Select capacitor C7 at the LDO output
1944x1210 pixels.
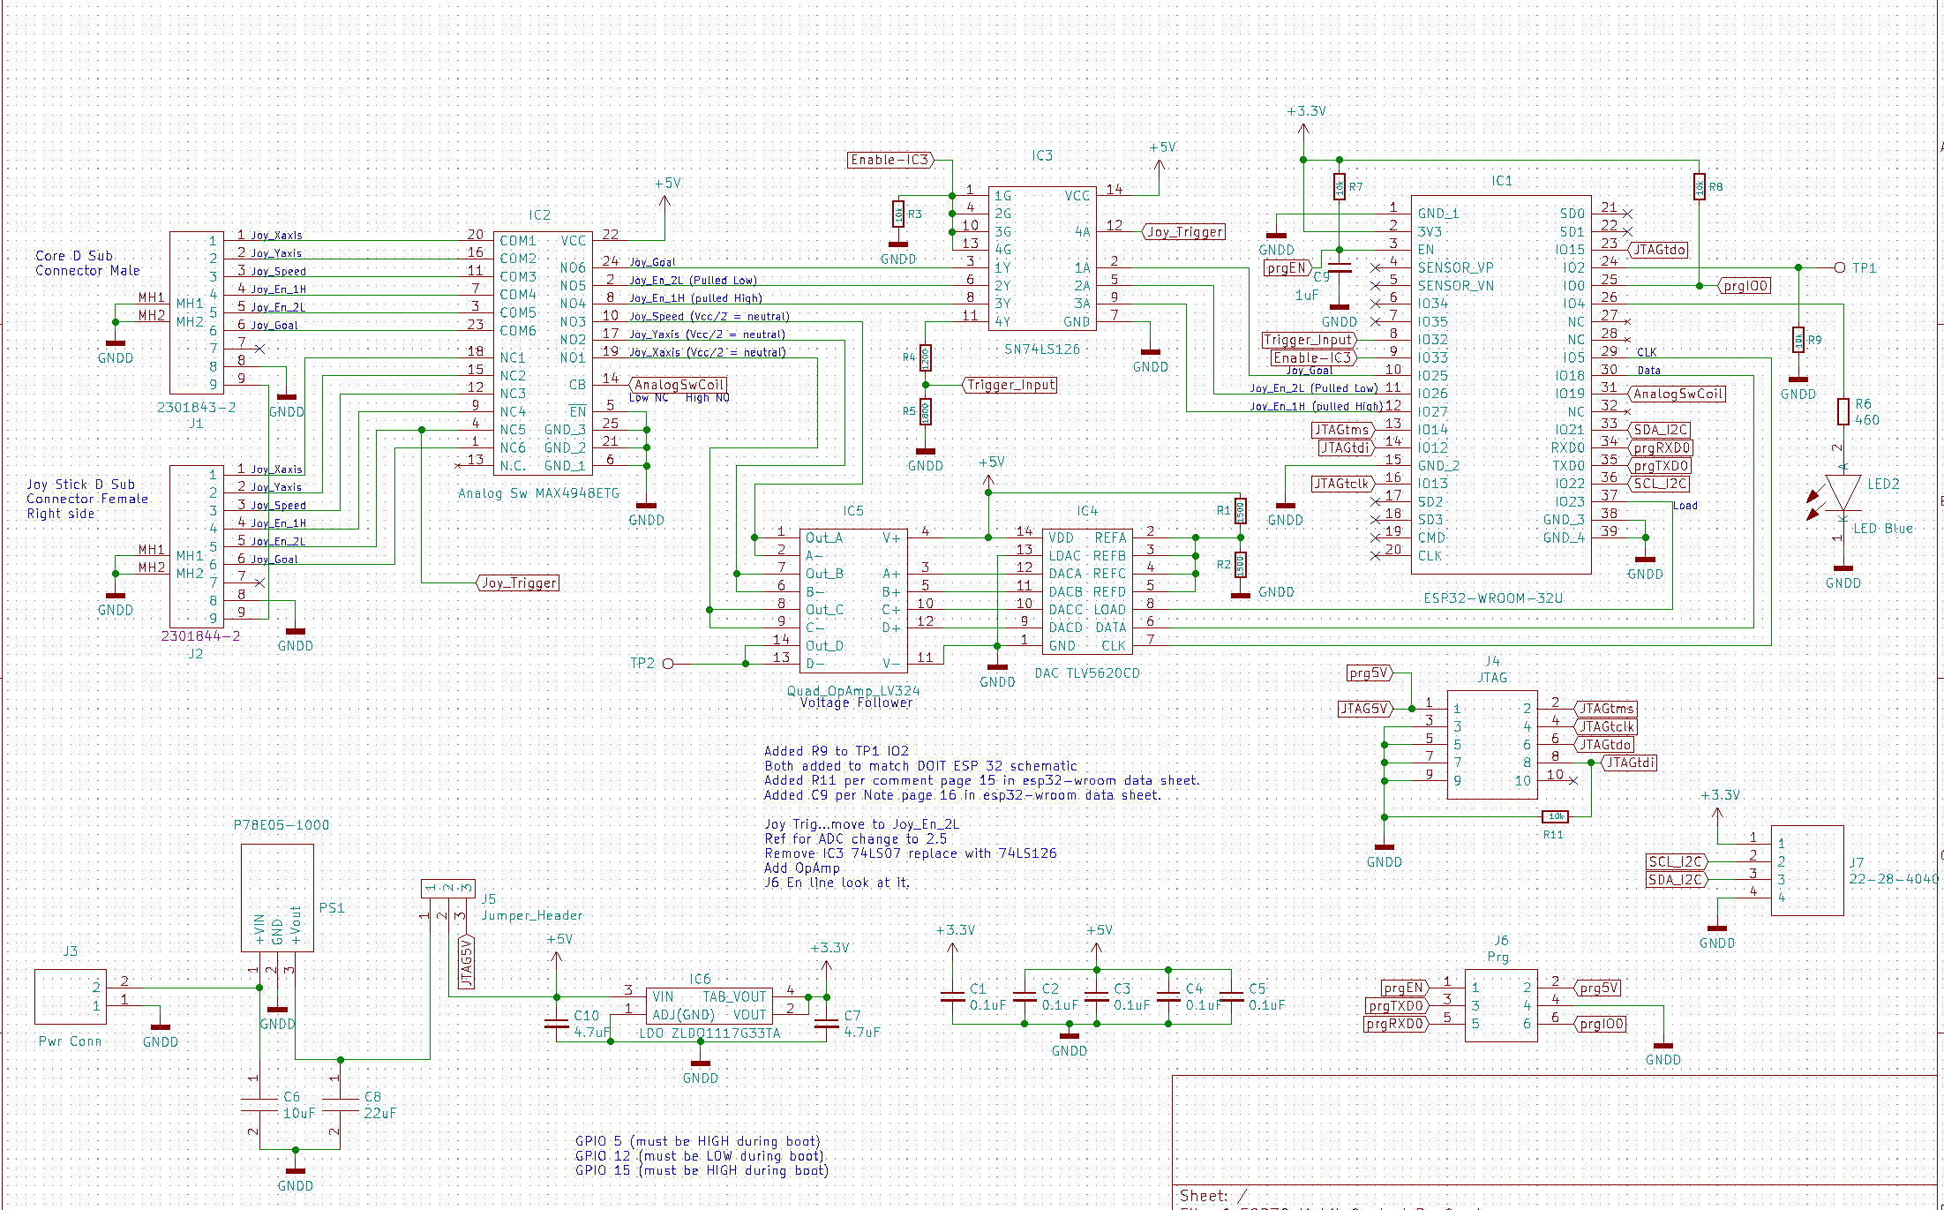[826, 1024]
